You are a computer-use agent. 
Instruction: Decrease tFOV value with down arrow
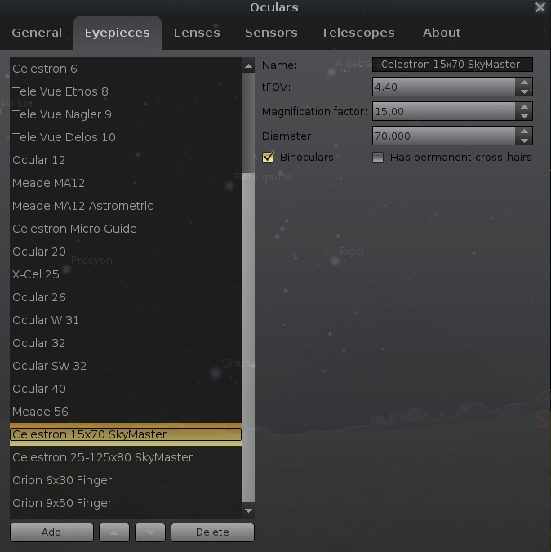tap(524, 91)
